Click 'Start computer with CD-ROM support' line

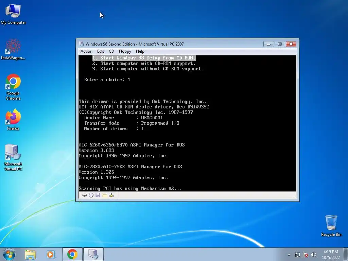pos(144,64)
